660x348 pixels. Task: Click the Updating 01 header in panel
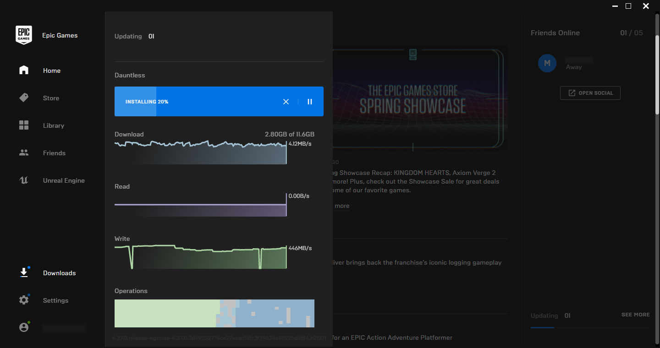point(134,36)
